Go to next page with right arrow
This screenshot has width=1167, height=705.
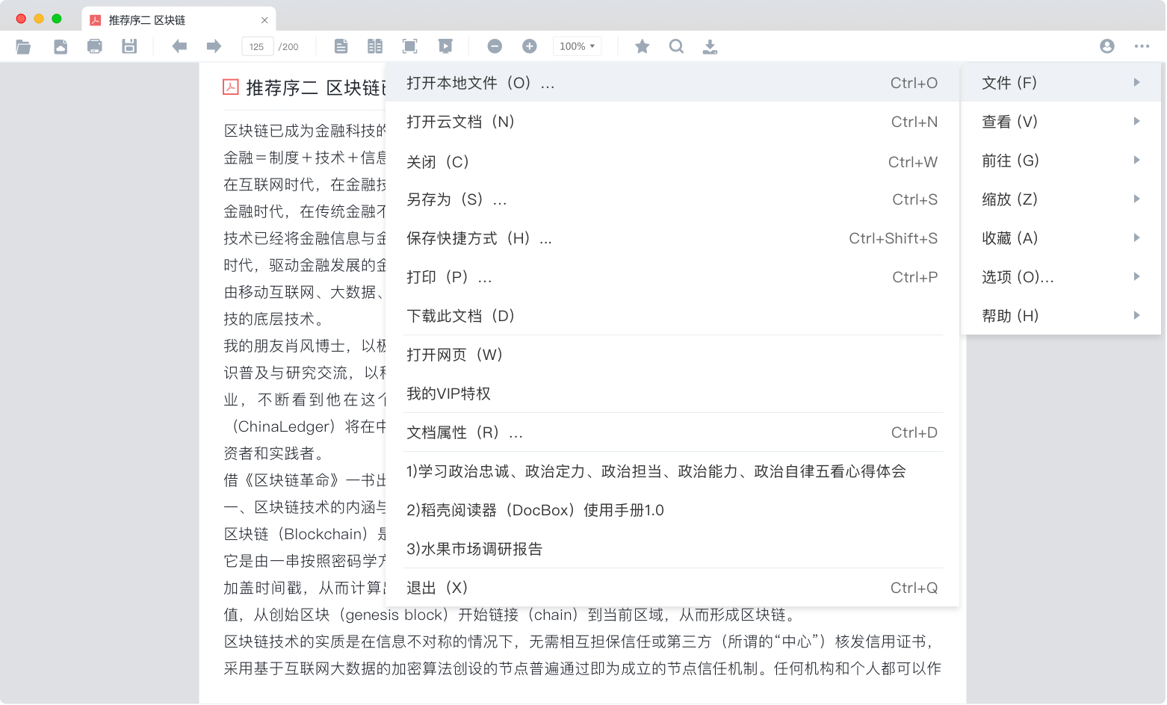click(214, 46)
